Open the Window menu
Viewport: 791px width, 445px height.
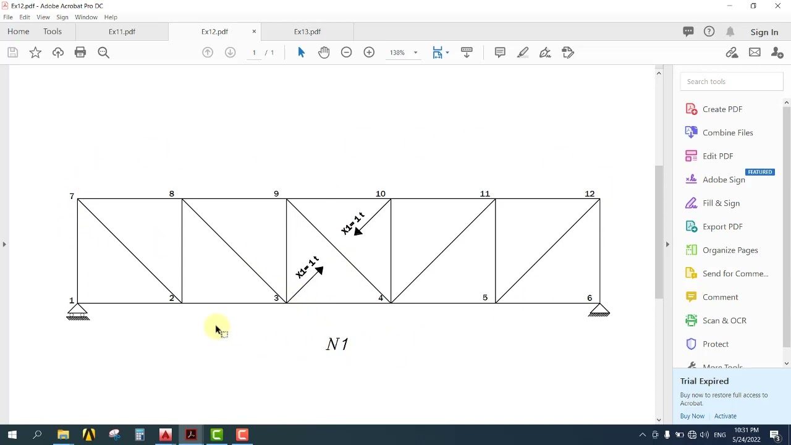pos(86,17)
